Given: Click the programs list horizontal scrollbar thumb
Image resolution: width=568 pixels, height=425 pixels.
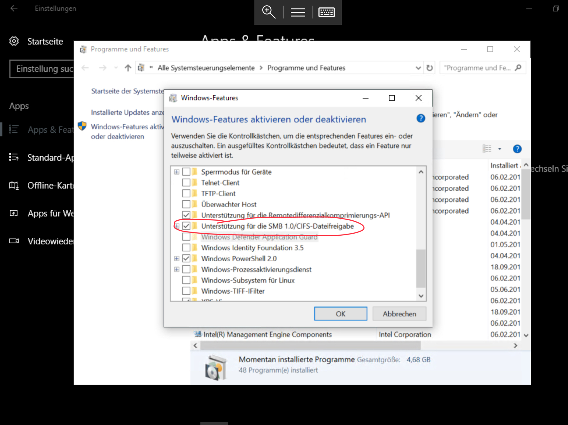Looking at the screenshot, I should (310, 345).
